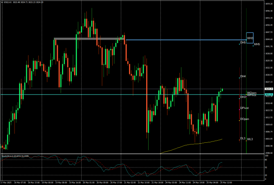The image size is (274, 185).
Task: Click the blue horizontal line leading to WH3
Action: [x=186, y=40]
